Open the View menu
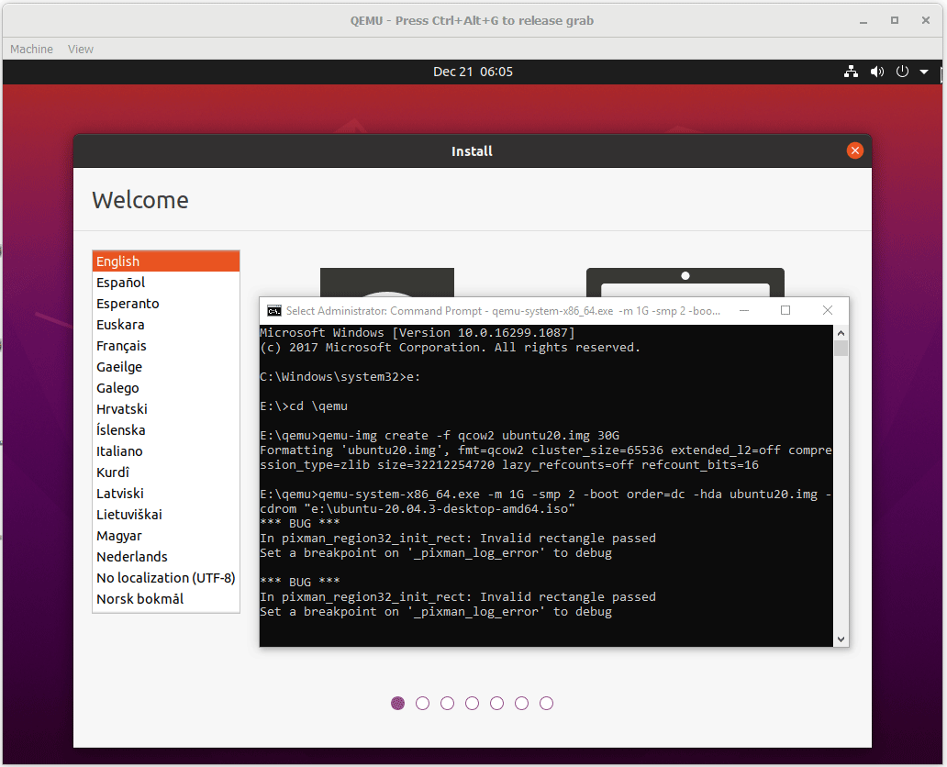This screenshot has width=947, height=767. [x=80, y=49]
